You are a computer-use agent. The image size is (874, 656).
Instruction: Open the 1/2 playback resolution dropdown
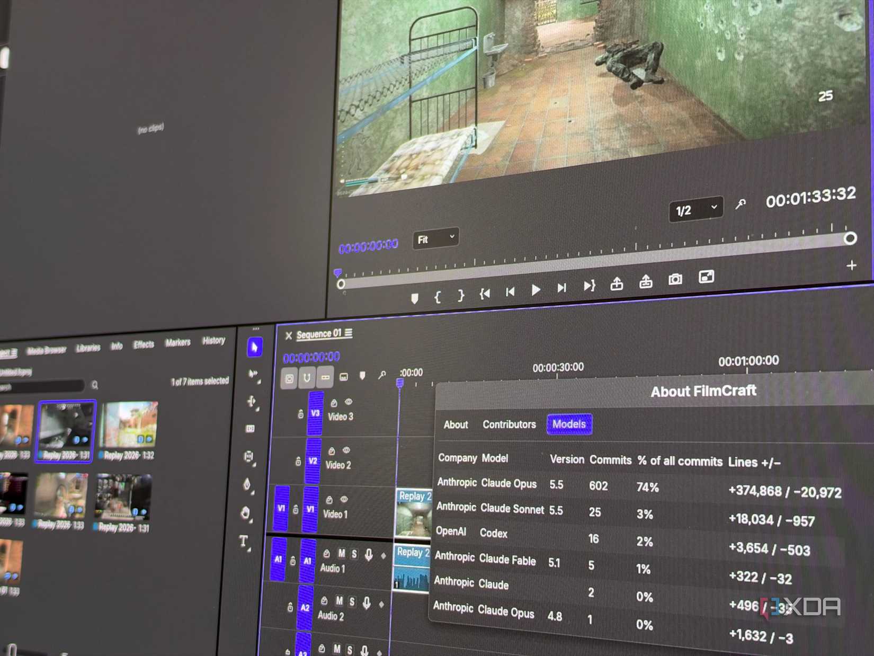pos(697,209)
